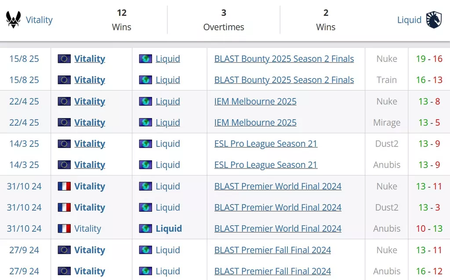Click the world flag beside Liquid, Train row
Viewport: 450px width, 280px height.
coord(145,80)
